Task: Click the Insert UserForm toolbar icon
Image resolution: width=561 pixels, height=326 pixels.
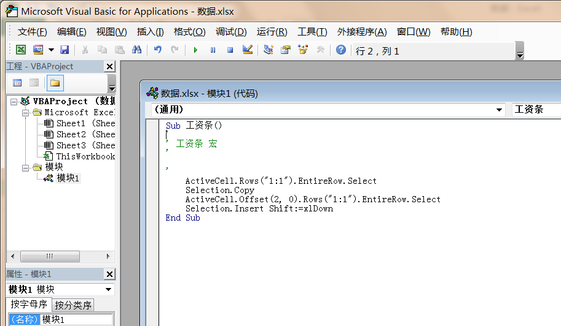Action: [x=38, y=50]
